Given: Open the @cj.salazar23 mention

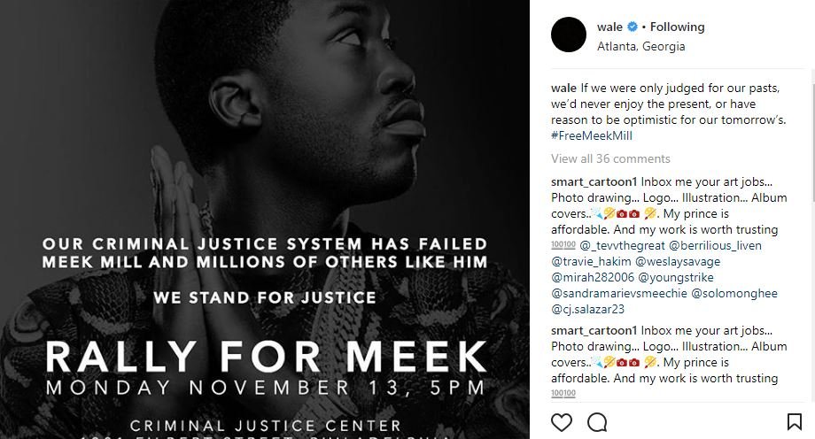Looking at the screenshot, I should pos(588,309).
